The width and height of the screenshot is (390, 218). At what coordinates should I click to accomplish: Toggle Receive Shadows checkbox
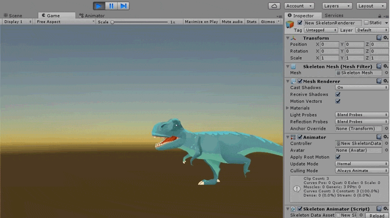pos(338,94)
